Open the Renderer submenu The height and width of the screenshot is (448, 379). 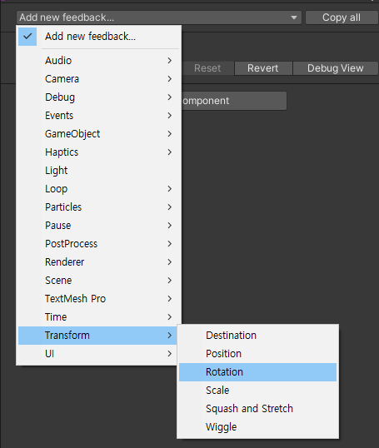pos(98,261)
